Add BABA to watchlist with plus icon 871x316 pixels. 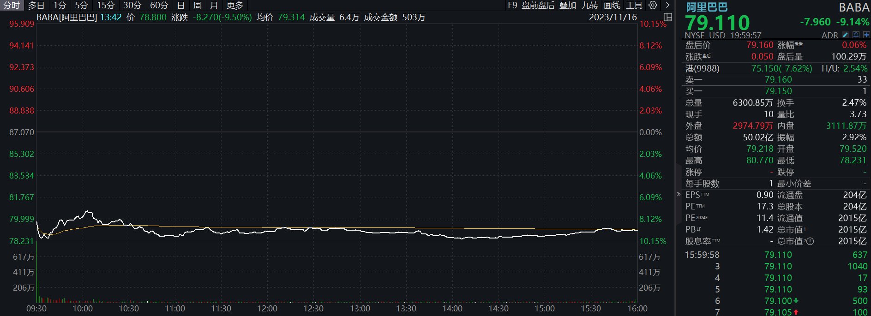[866, 35]
